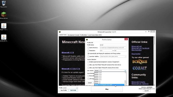Open the Scrolls game logo
This screenshot has height=97, width=173.
[x=140, y=62]
